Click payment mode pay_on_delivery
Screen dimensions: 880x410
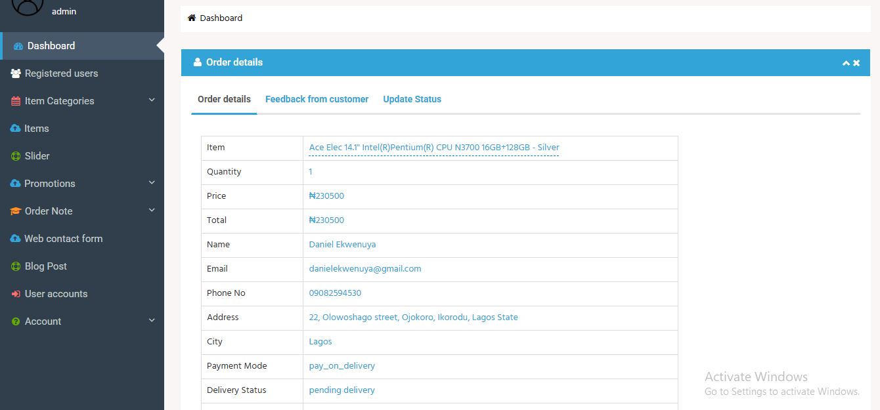click(341, 366)
